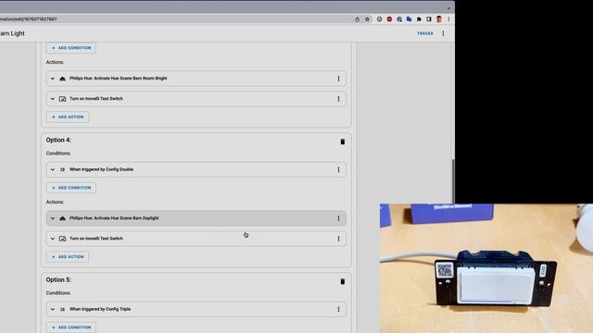Expand the When triggered by Config Double condition
The height and width of the screenshot is (333, 593).
[53, 170]
